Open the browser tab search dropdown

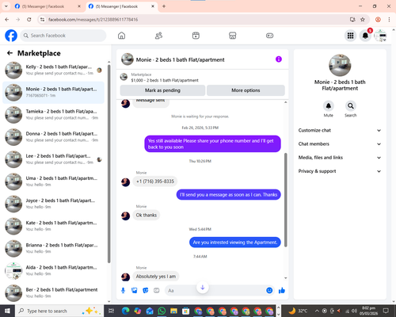[x=6, y=6]
